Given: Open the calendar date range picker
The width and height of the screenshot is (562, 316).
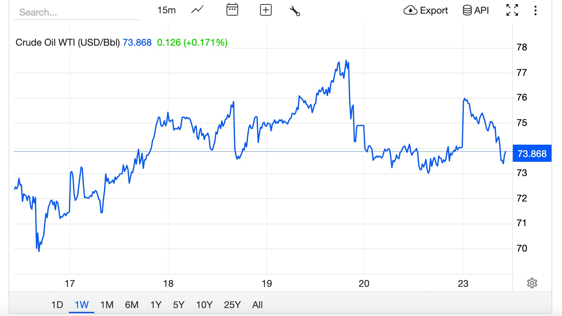Looking at the screenshot, I should click(232, 10).
